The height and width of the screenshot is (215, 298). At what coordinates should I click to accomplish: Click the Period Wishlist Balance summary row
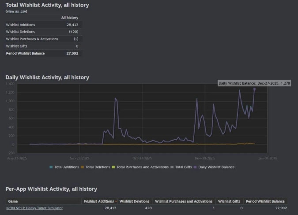pos(42,53)
